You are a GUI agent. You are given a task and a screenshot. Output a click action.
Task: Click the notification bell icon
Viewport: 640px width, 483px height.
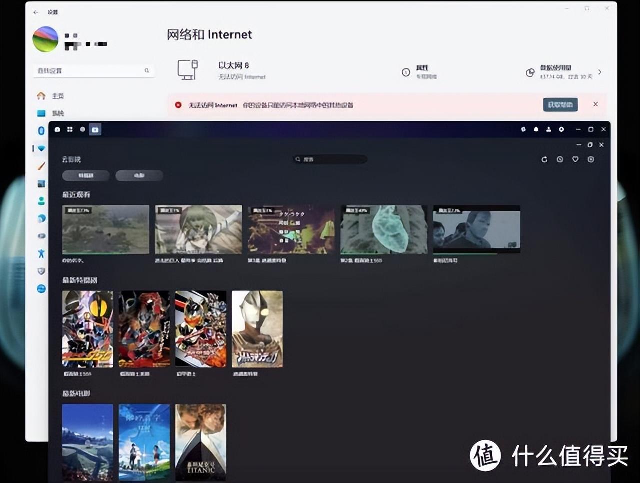[x=536, y=129]
